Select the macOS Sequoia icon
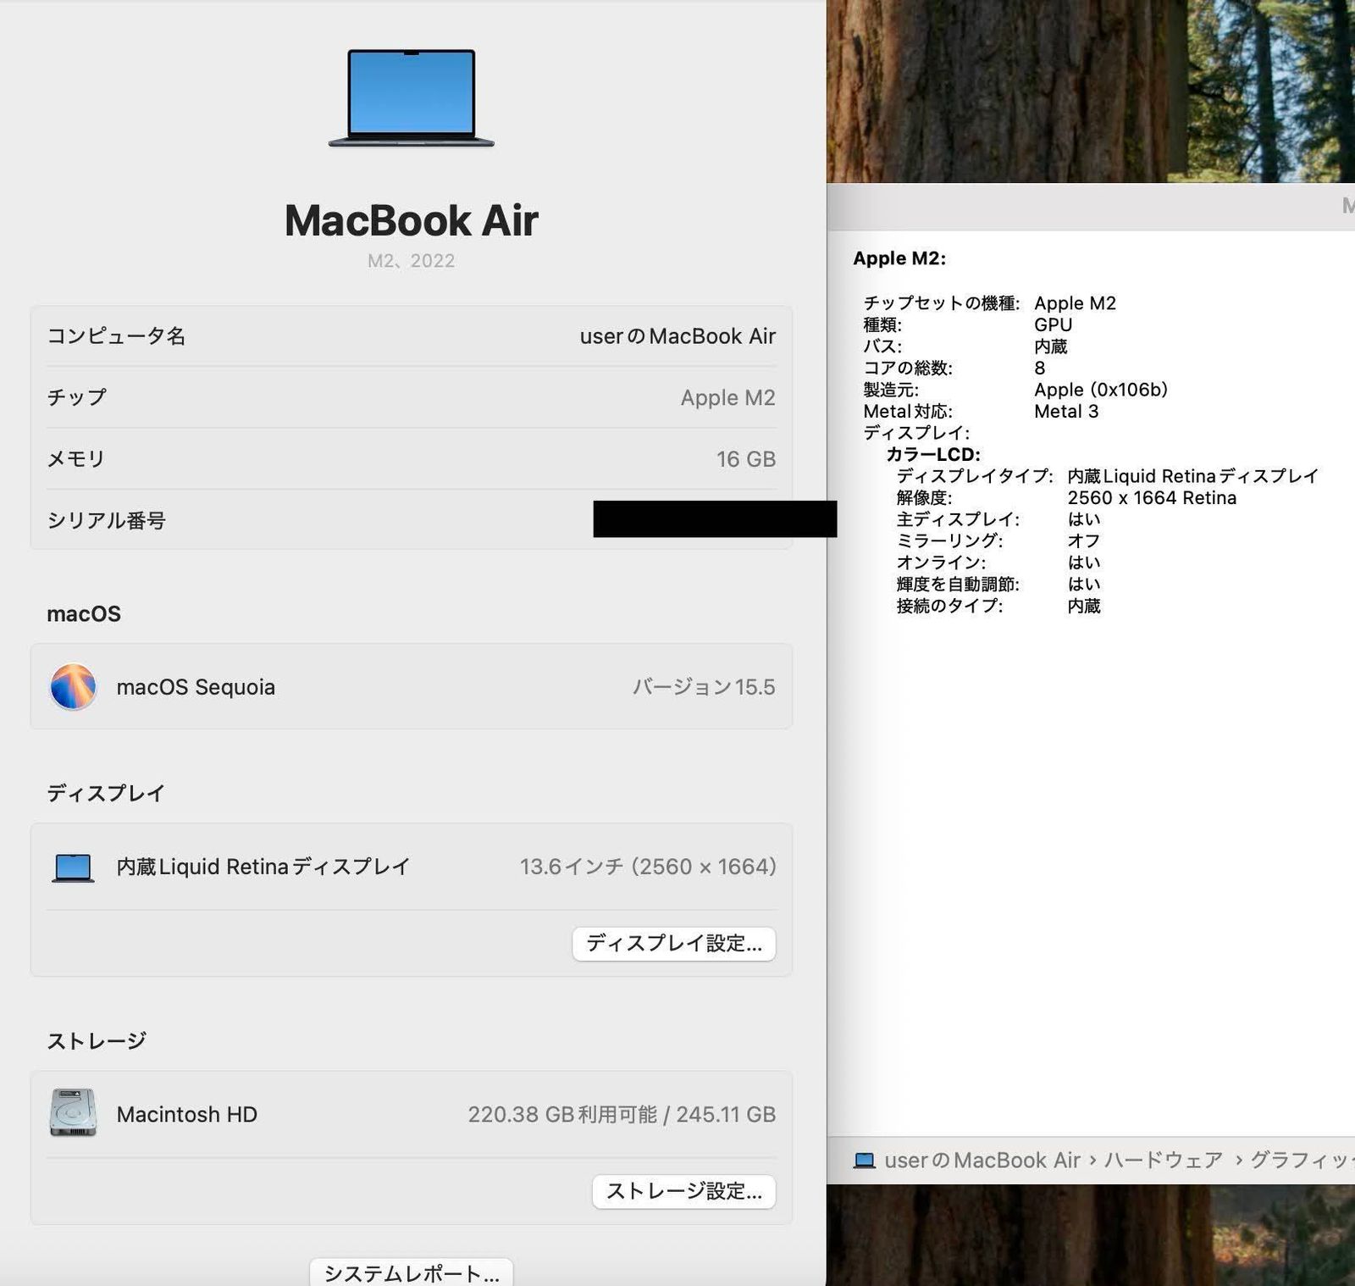The width and height of the screenshot is (1355, 1286). [73, 687]
